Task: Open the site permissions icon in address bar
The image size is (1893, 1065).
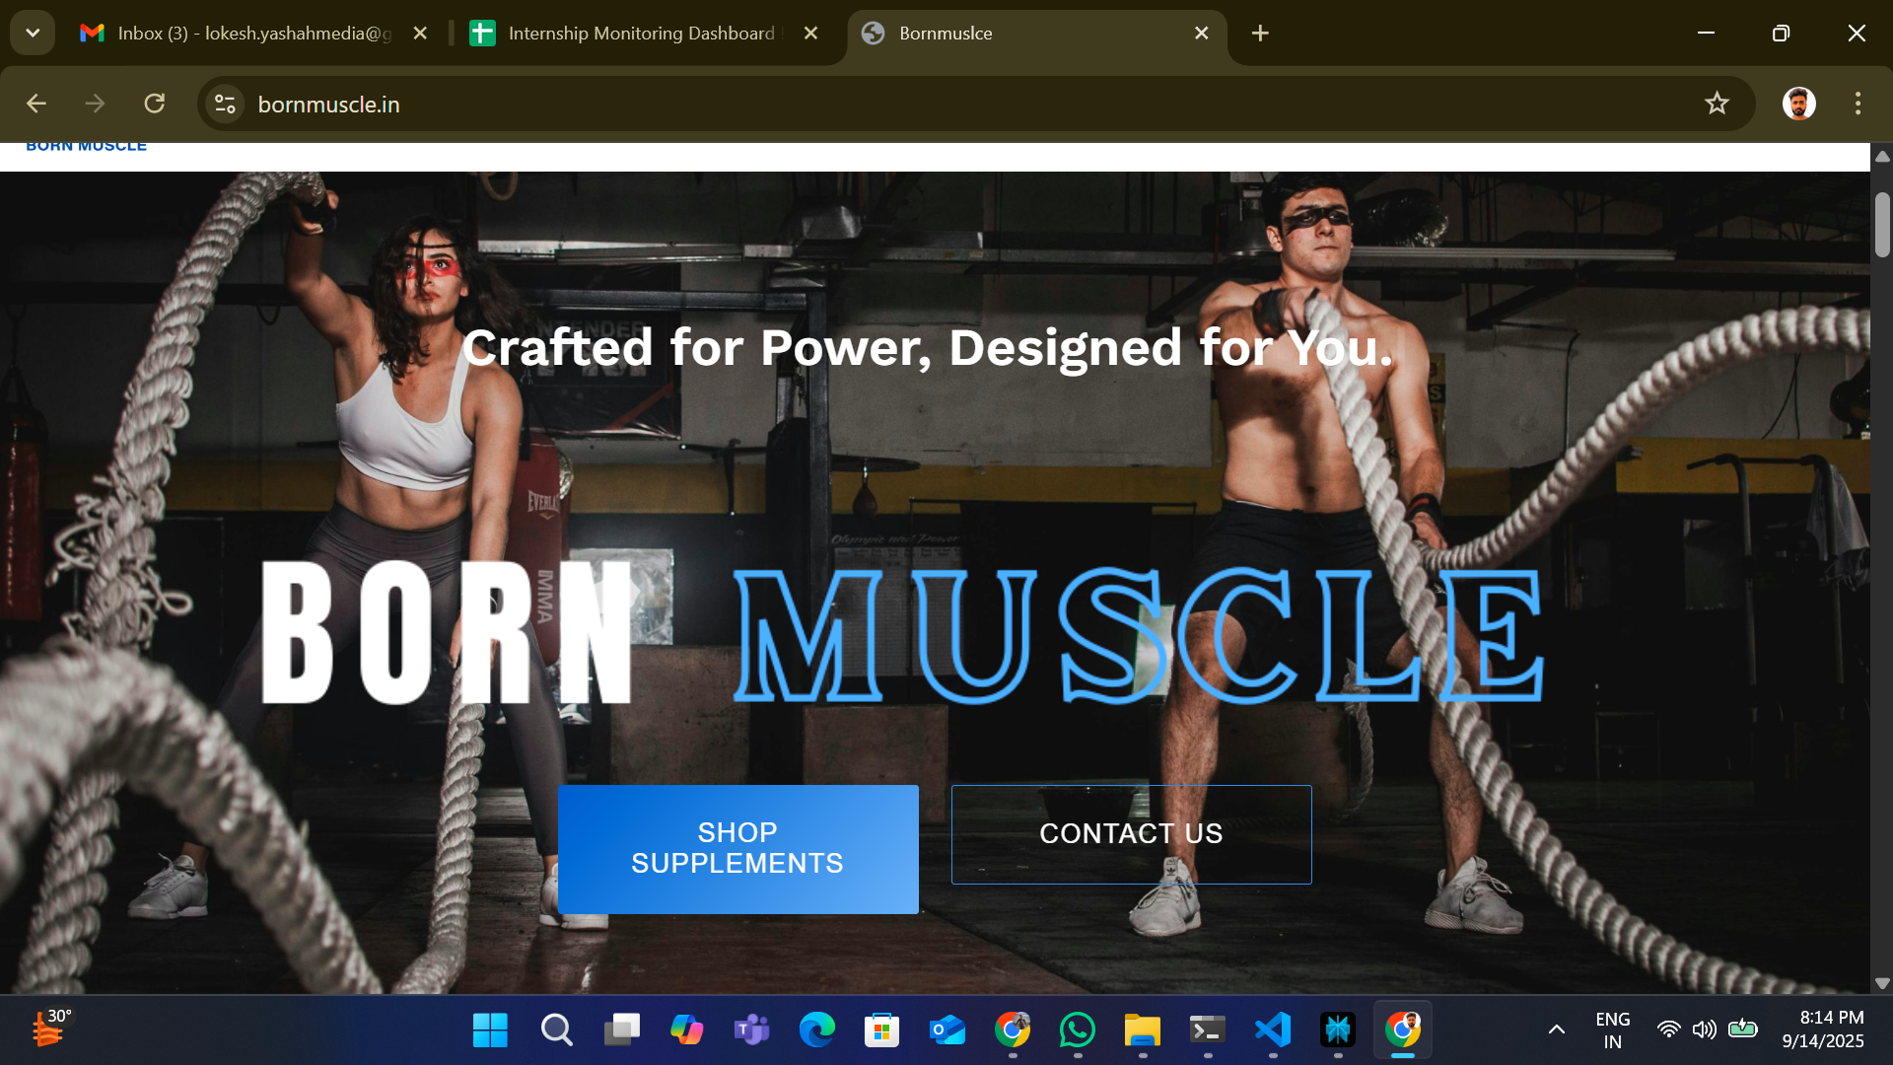Action: (224, 104)
